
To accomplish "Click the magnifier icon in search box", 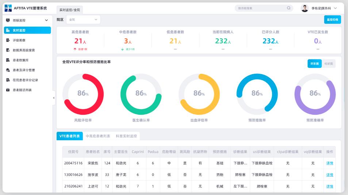I will 288,8.
